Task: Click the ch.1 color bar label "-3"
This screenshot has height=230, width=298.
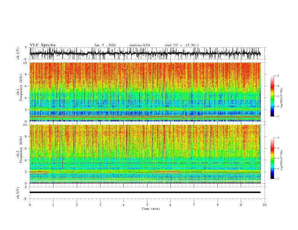Action: click(x=277, y=76)
